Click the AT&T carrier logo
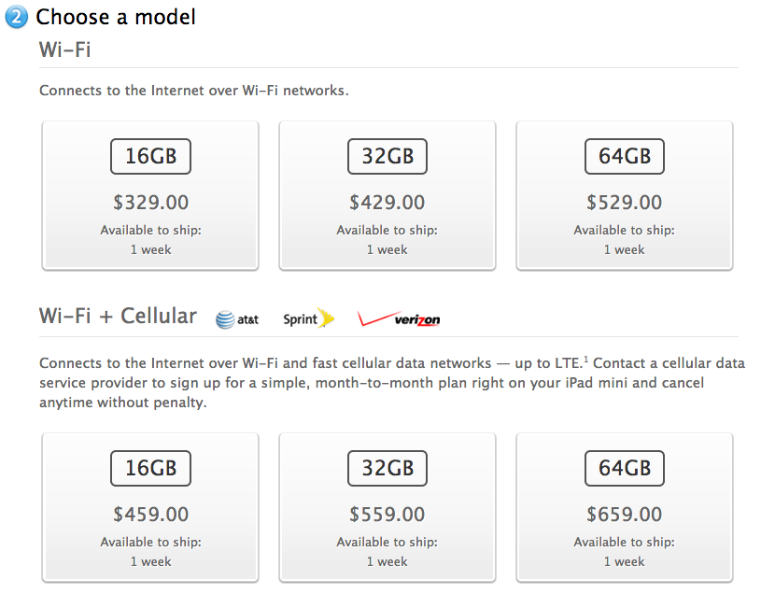Screen dimensions: 775x594 click(x=237, y=319)
